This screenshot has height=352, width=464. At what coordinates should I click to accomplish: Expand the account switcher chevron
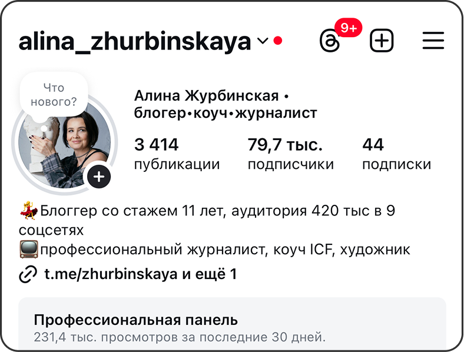pos(263,41)
